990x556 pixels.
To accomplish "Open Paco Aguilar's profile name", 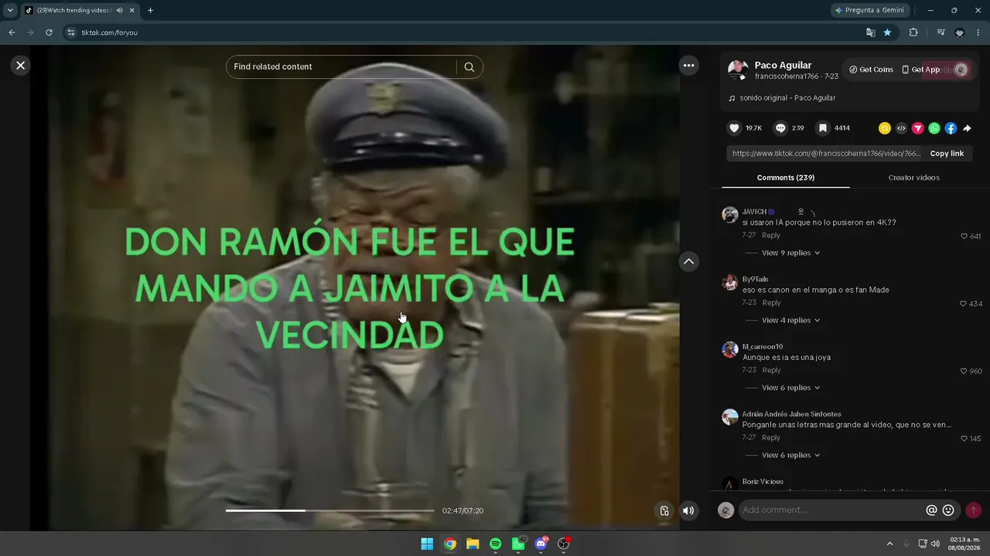I will (x=783, y=66).
